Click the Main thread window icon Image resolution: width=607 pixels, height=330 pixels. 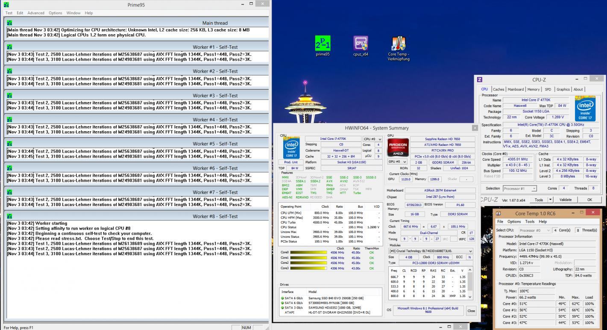9,23
